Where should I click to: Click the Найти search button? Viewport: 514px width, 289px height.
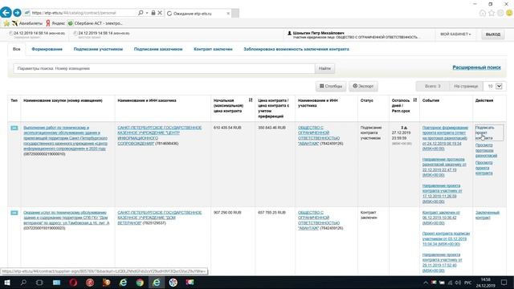[324, 68]
